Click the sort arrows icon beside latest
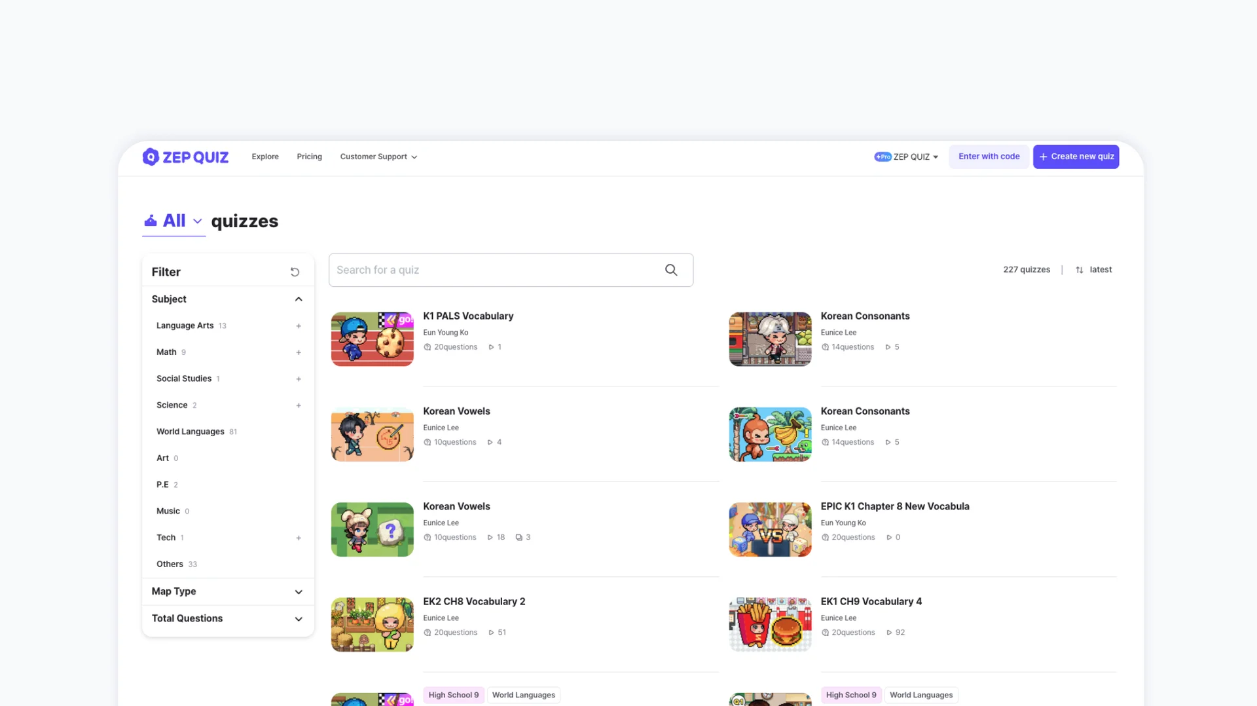This screenshot has height=706, width=1257. (x=1080, y=270)
